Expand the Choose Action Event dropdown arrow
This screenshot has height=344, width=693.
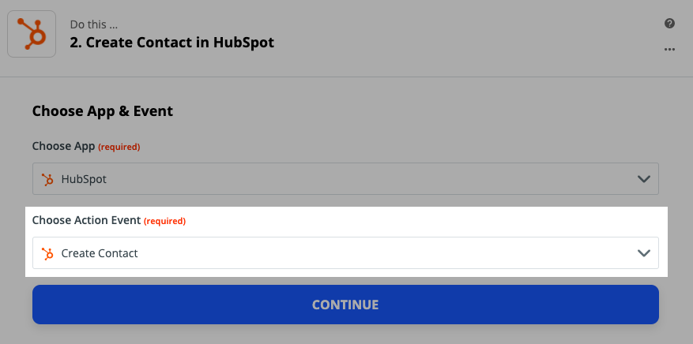(643, 253)
